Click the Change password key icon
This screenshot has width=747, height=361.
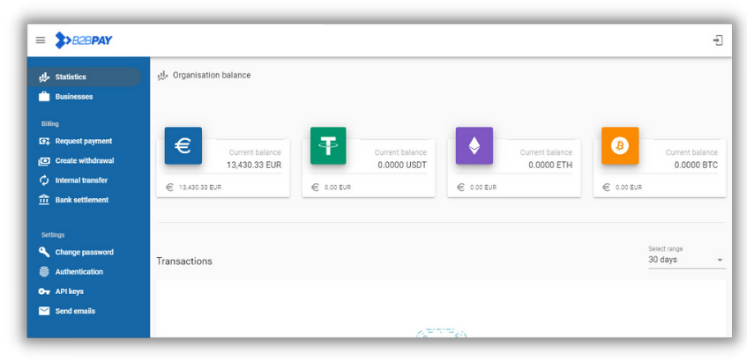pyautogui.click(x=44, y=252)
